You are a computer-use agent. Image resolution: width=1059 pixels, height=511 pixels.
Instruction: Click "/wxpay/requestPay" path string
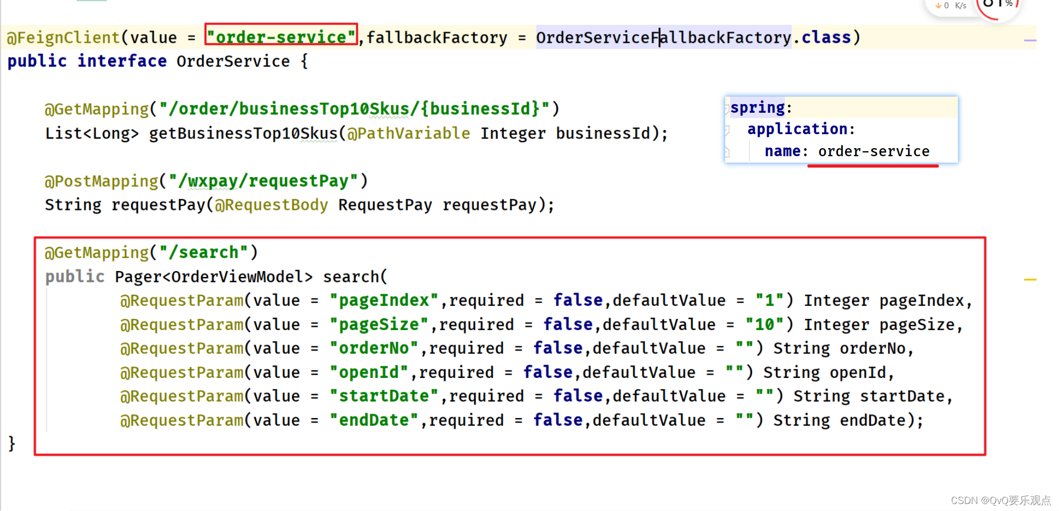pos(263,181)
